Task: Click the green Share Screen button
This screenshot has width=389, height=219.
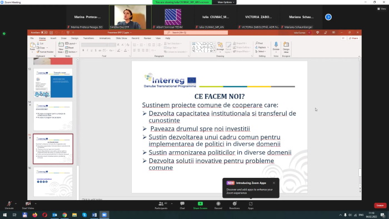Action: tap(200, 205)
